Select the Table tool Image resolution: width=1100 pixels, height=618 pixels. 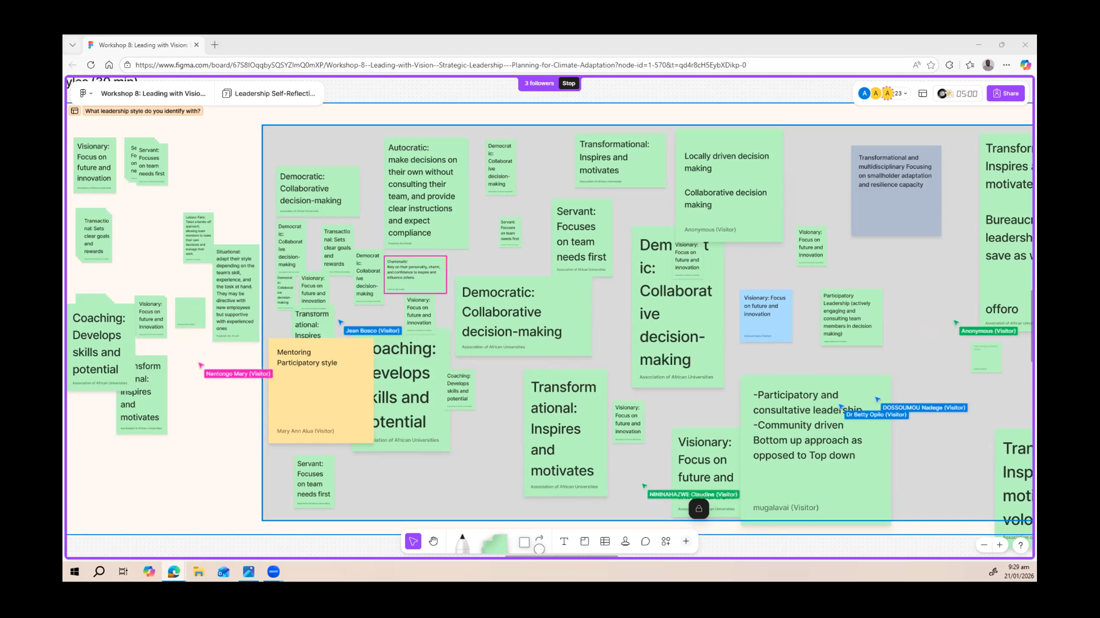605,541
